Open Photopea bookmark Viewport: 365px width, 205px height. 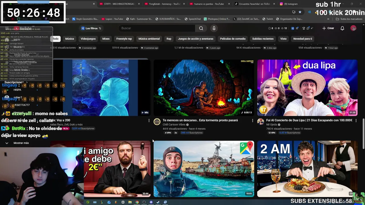pos(217,19)
